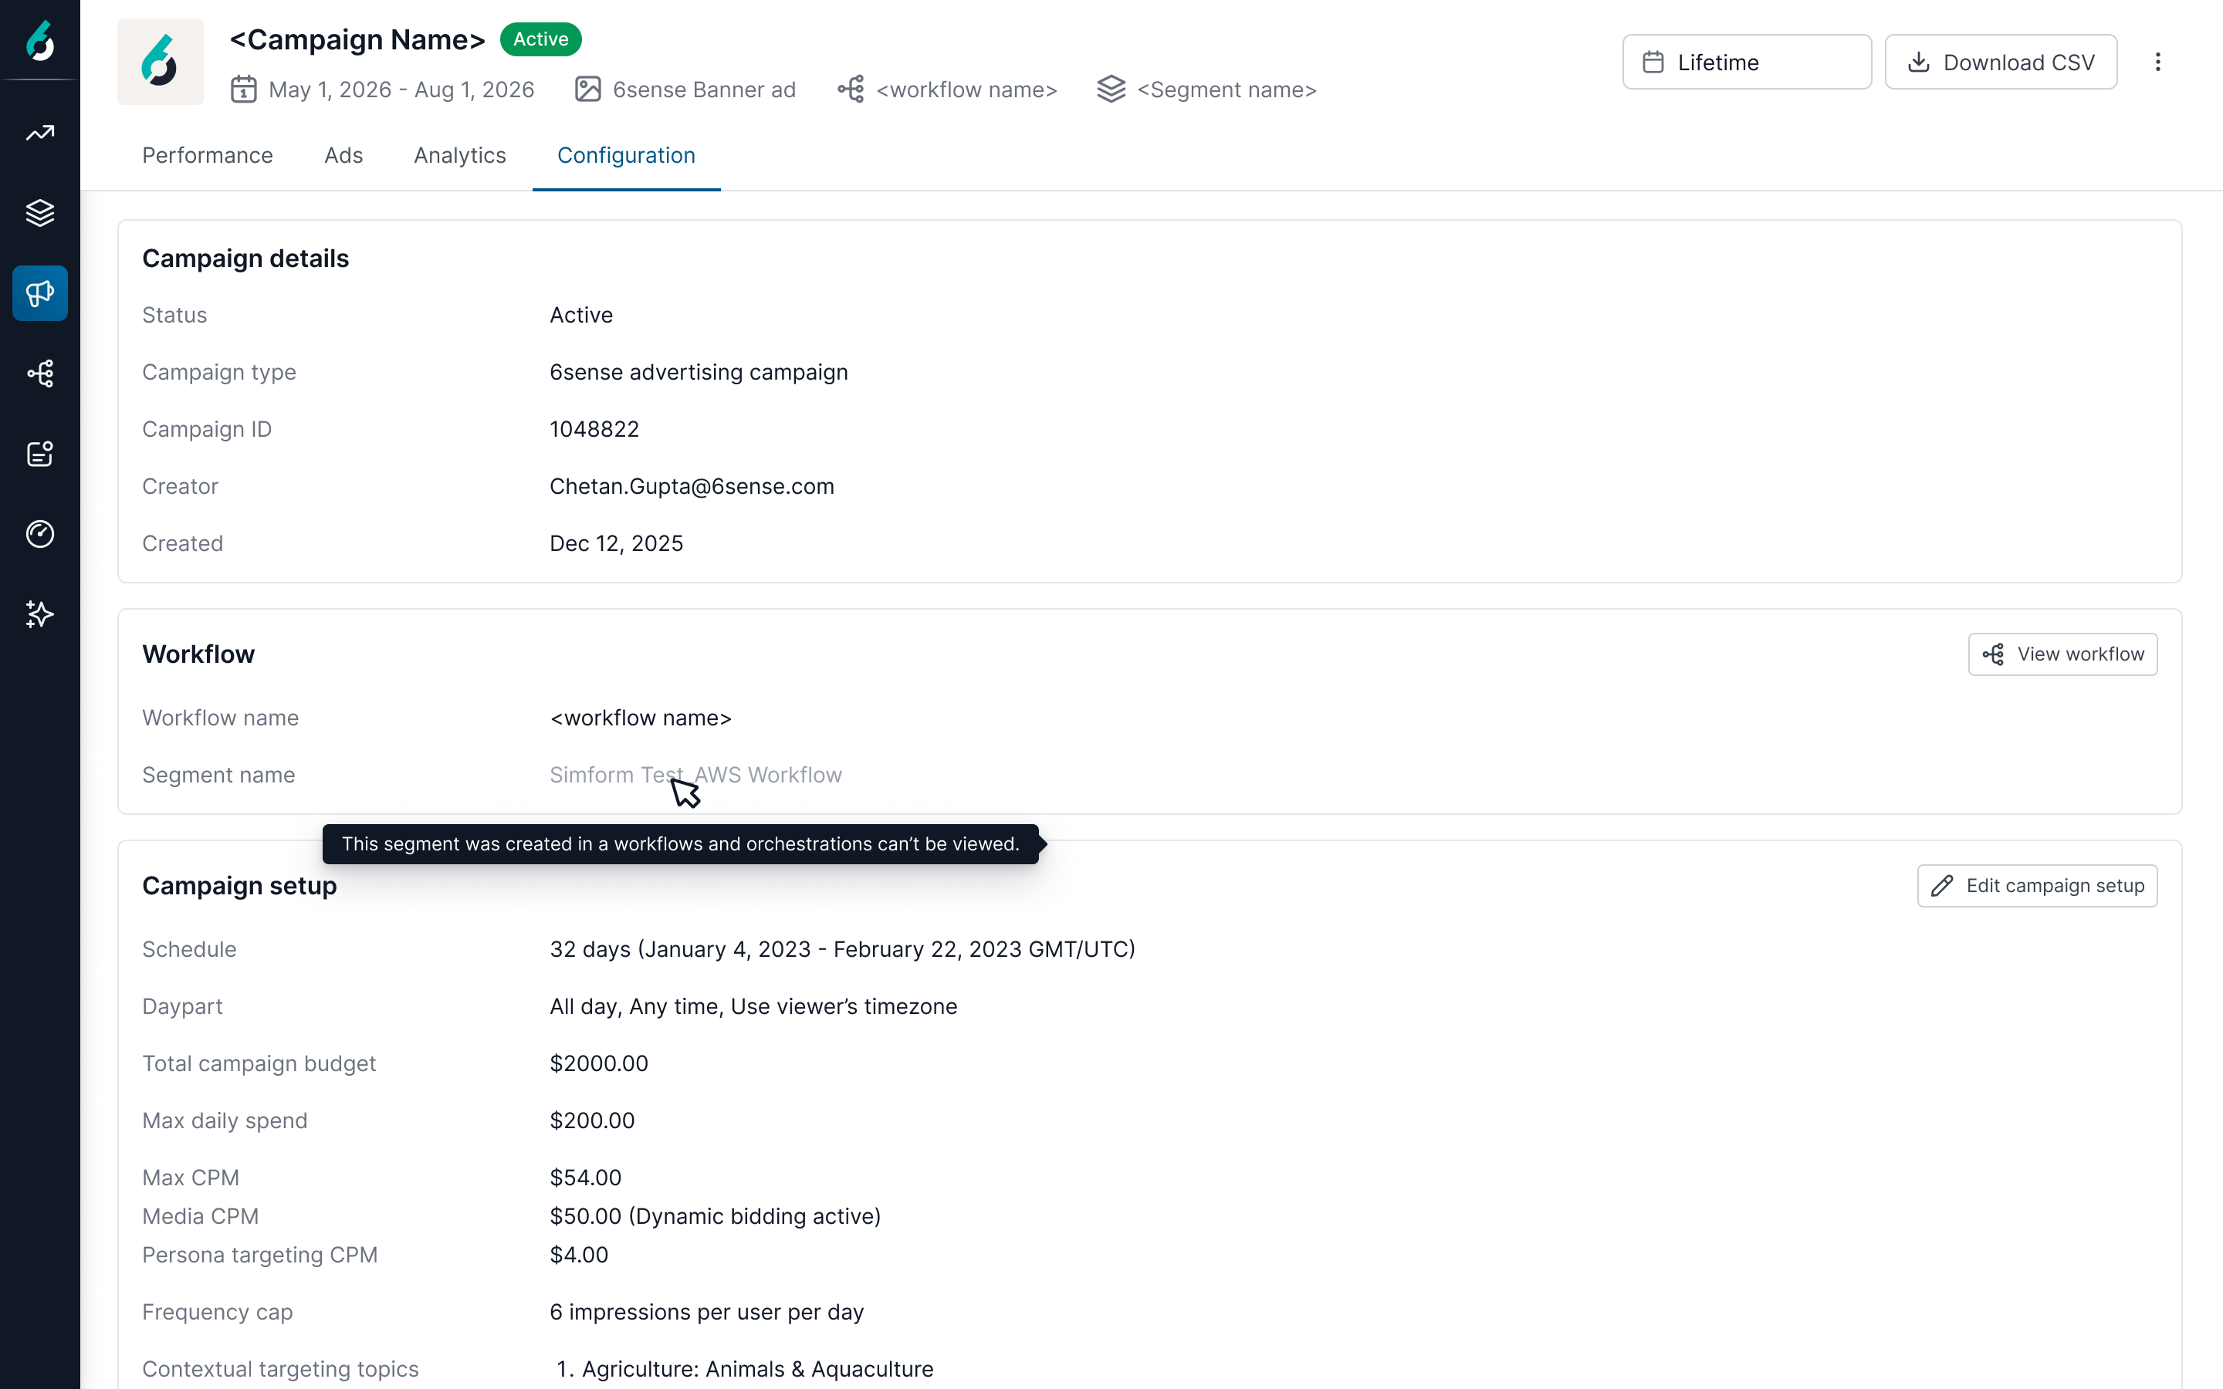Open the three-dot more options menu
2223x1389 pixels.
[x=2158, y=62]
